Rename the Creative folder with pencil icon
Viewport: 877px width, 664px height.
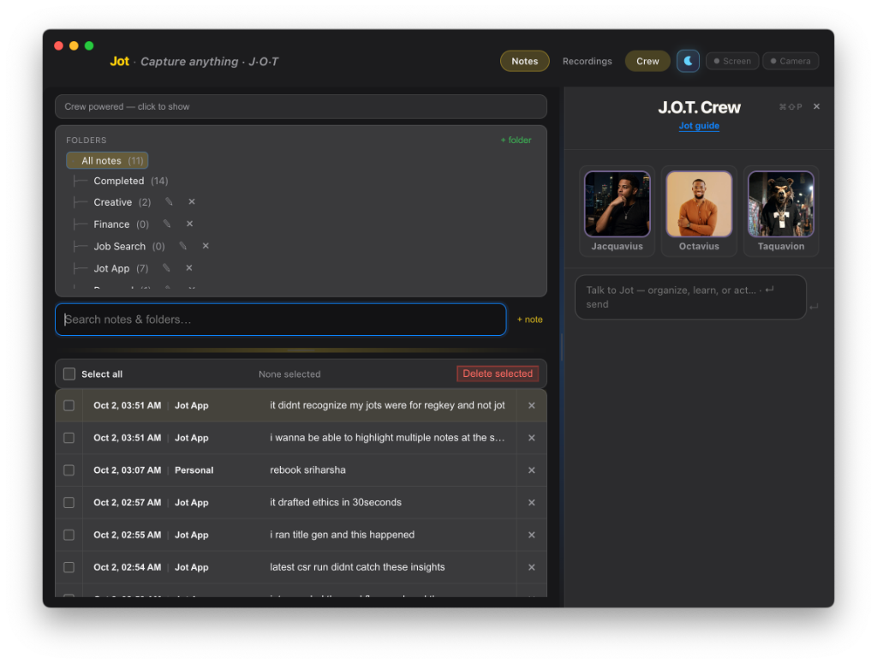169,201
